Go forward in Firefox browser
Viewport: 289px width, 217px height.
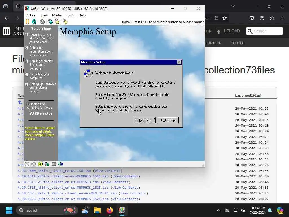pyautogui.click(x=17, y=18)
